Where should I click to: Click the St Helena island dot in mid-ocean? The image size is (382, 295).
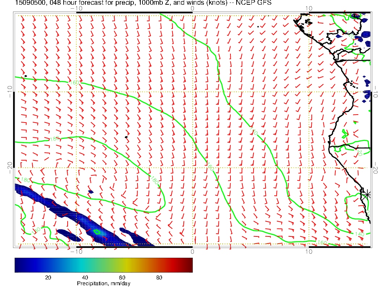(126, 137)
